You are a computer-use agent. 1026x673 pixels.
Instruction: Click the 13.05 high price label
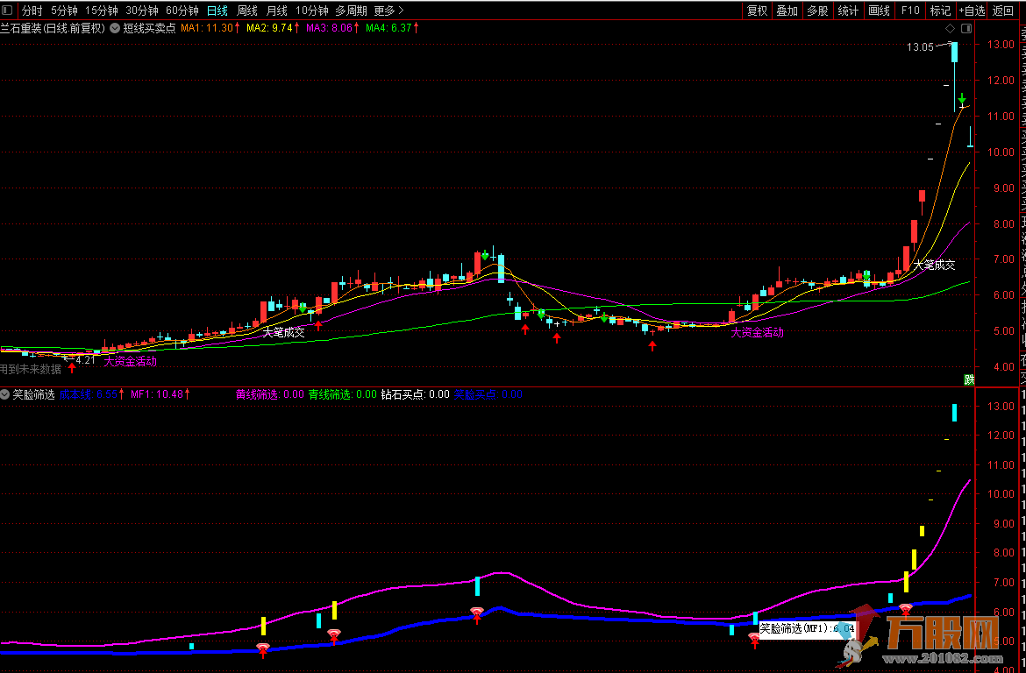tap(920, 47)
